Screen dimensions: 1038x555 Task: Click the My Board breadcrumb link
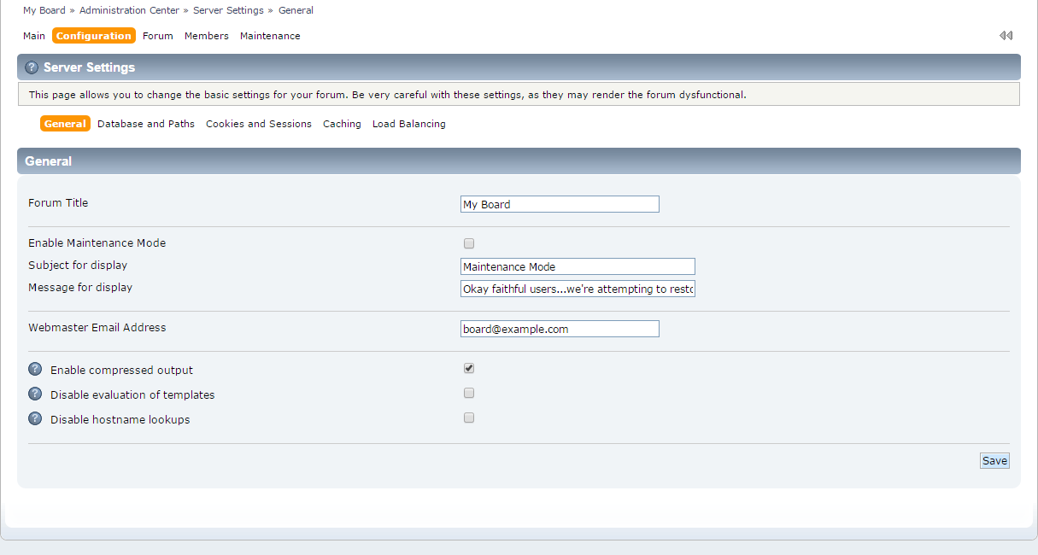tap(44, 9)
